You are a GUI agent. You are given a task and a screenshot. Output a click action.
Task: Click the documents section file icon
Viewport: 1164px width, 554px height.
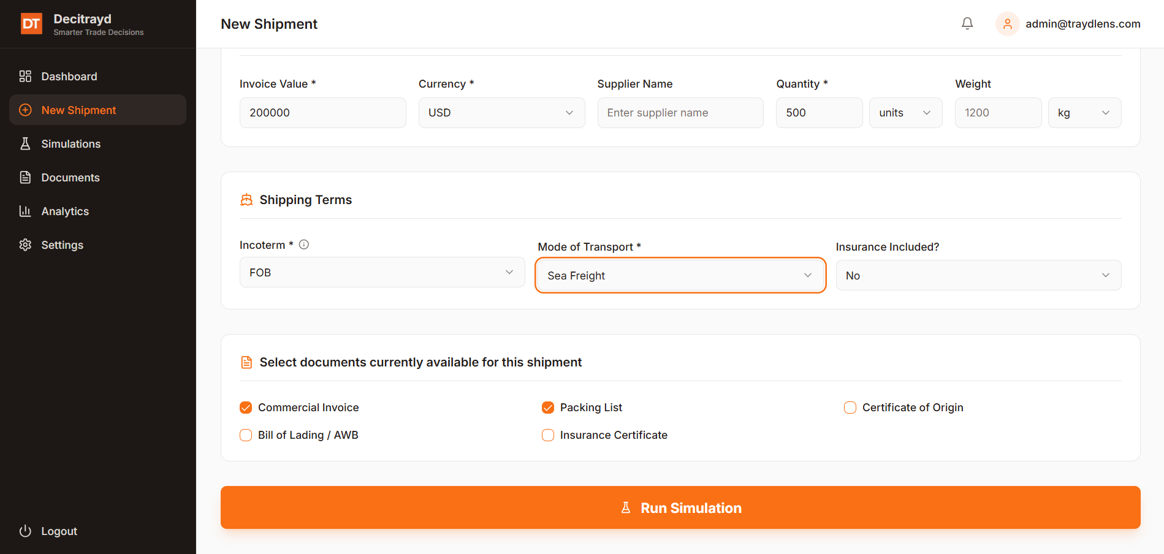pyautogui.click(x=246, y=362)
